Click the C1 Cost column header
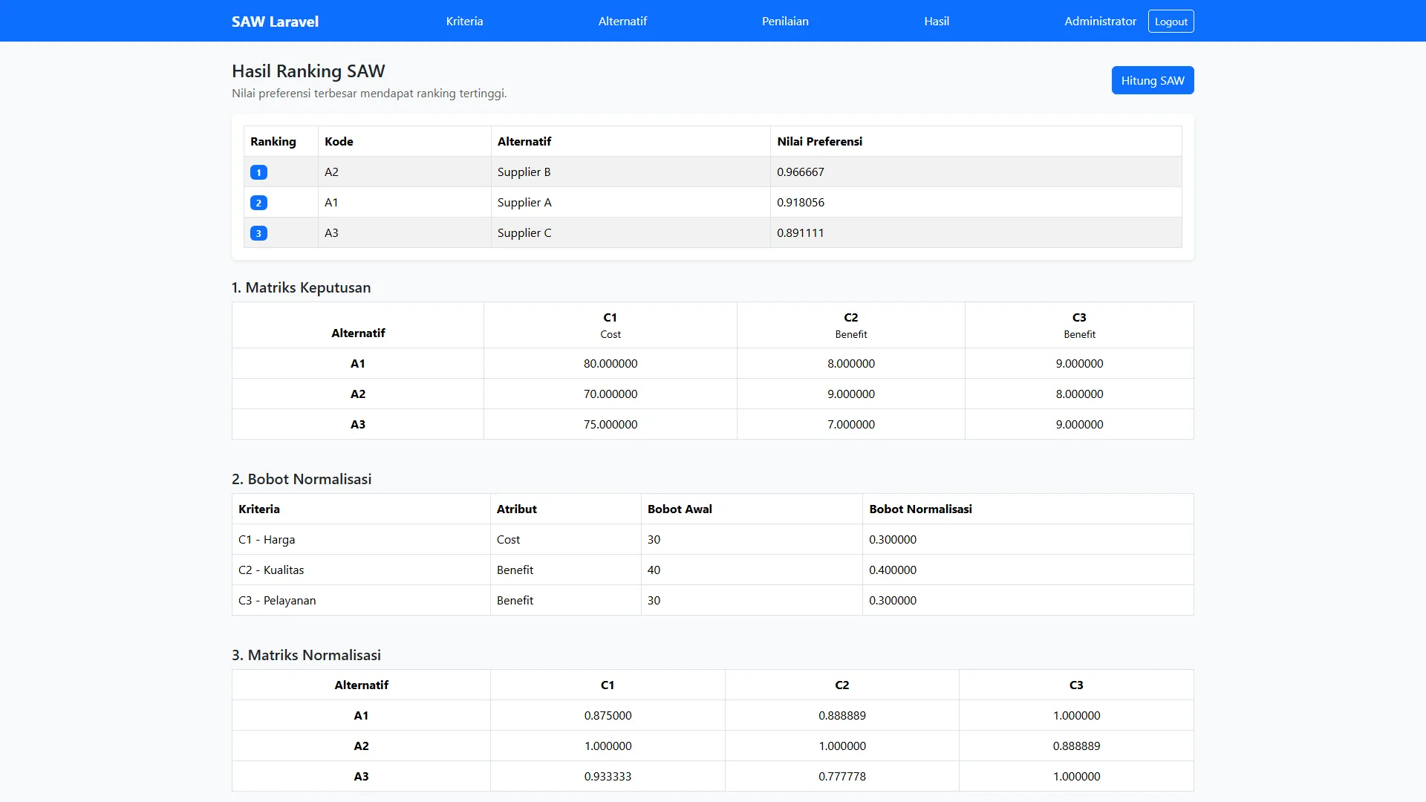Screen dimensions: 1426x802 click(611, 325)
